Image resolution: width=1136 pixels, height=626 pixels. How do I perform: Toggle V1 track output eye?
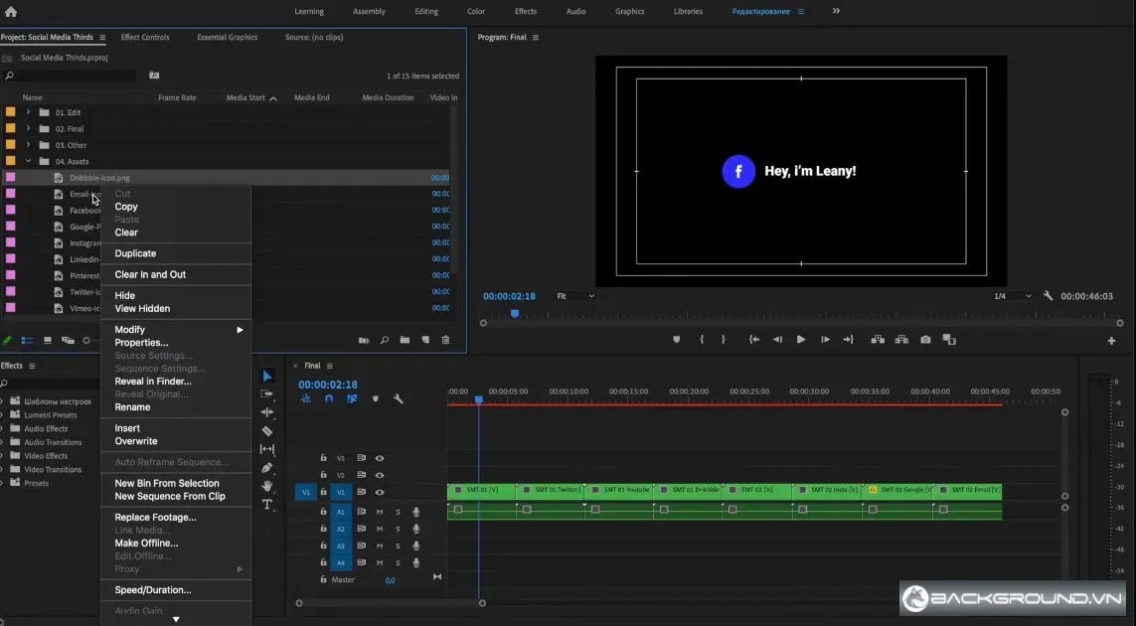point(379,492)
